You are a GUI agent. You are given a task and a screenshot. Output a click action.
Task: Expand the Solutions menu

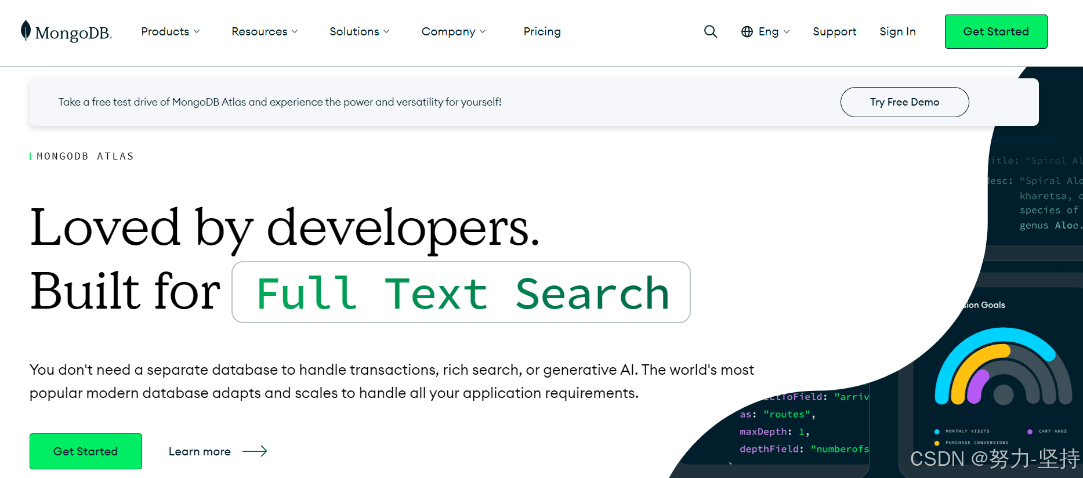click(x=360, y=31)
